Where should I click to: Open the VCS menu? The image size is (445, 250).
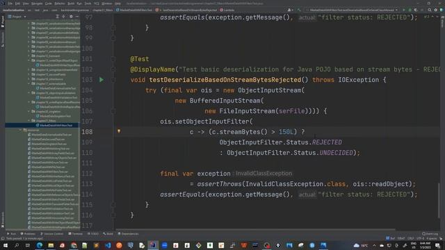pos(97,3)
